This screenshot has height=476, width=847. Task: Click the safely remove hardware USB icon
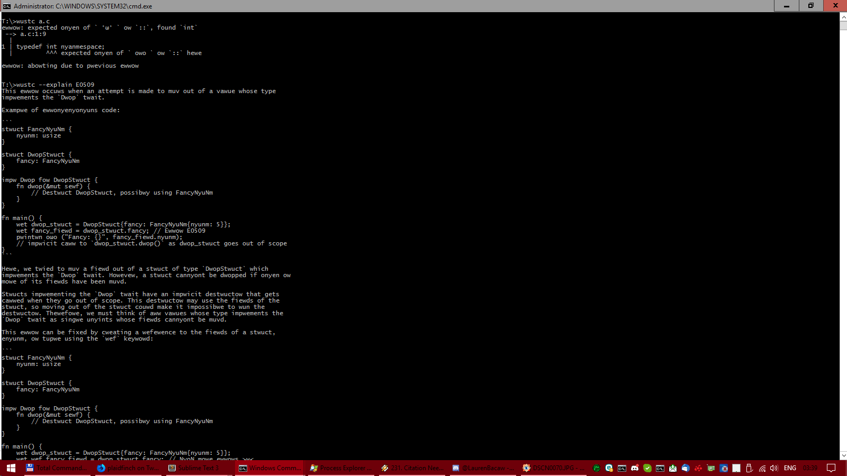pyautogui.click(x=749, y=468)
